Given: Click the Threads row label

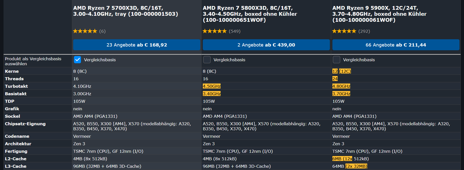Looking at the screenshot, I should 14,79.
